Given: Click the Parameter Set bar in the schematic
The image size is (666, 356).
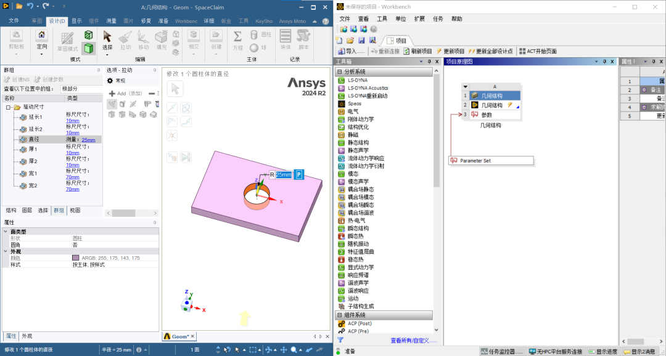Looking at the screenshot, I should 491,161.
